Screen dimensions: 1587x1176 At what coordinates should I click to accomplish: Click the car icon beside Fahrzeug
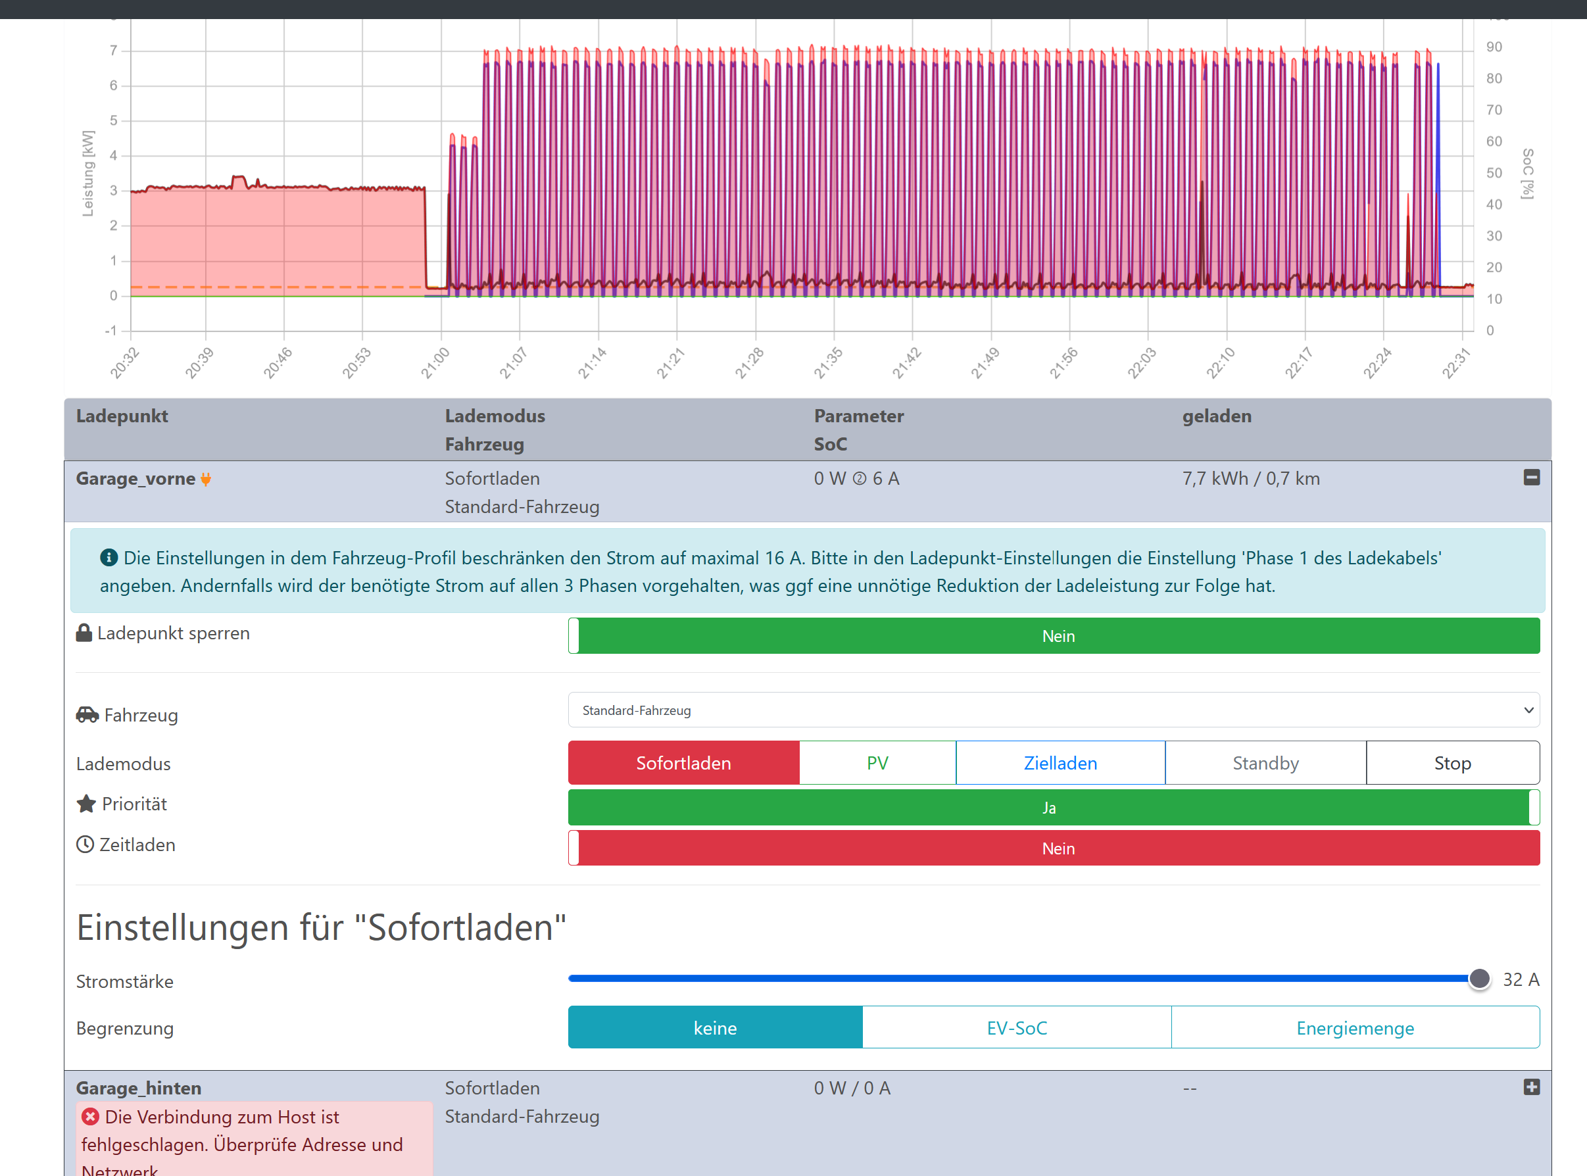pyautogui.click(x=87, y=715)
